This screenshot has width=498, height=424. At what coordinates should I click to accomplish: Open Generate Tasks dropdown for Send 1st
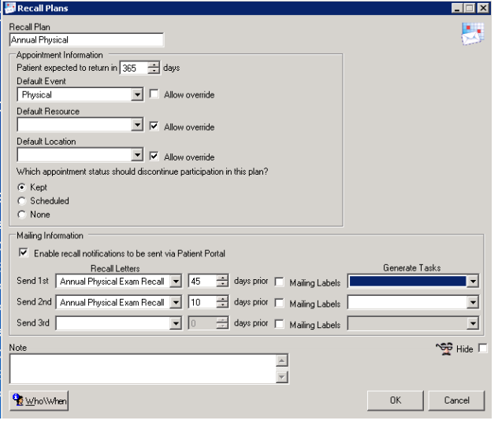473,282
